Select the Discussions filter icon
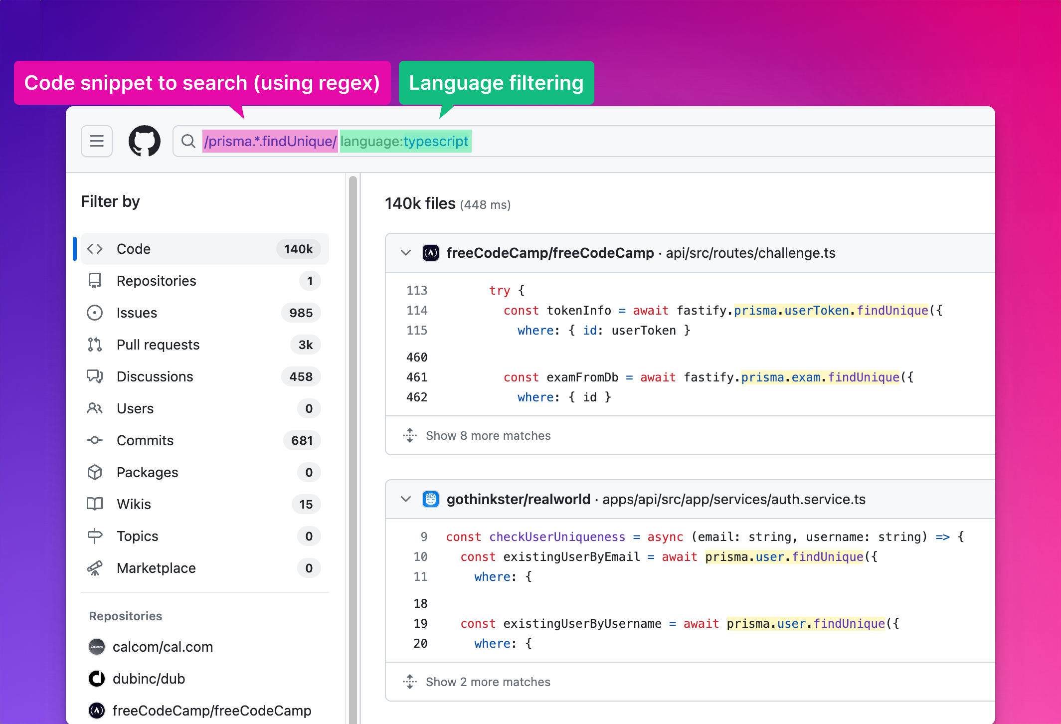The image size is (1061, 724). pyautogui.click(x=95, y=376)
